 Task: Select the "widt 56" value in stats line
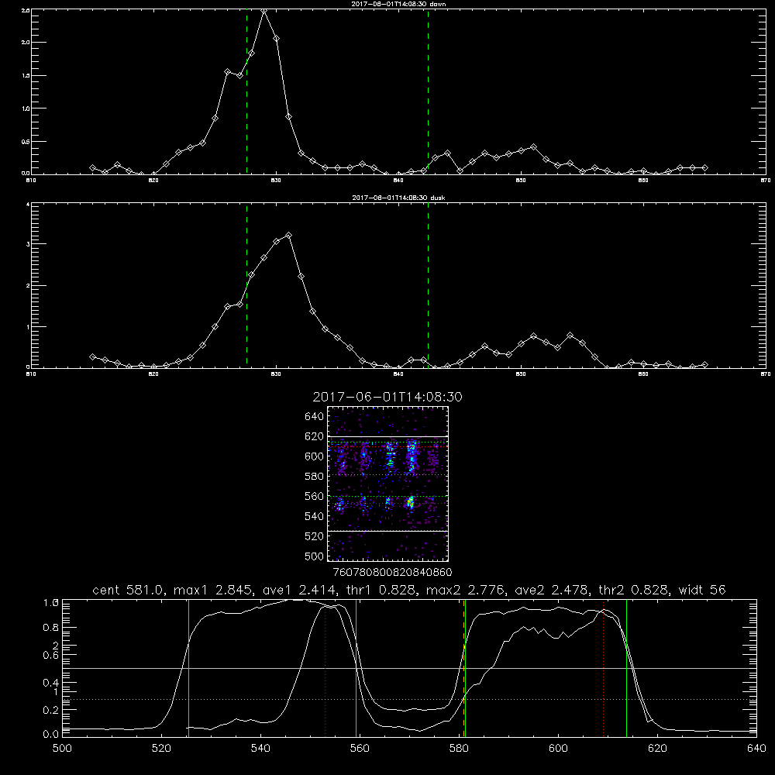tap(702, 590)
